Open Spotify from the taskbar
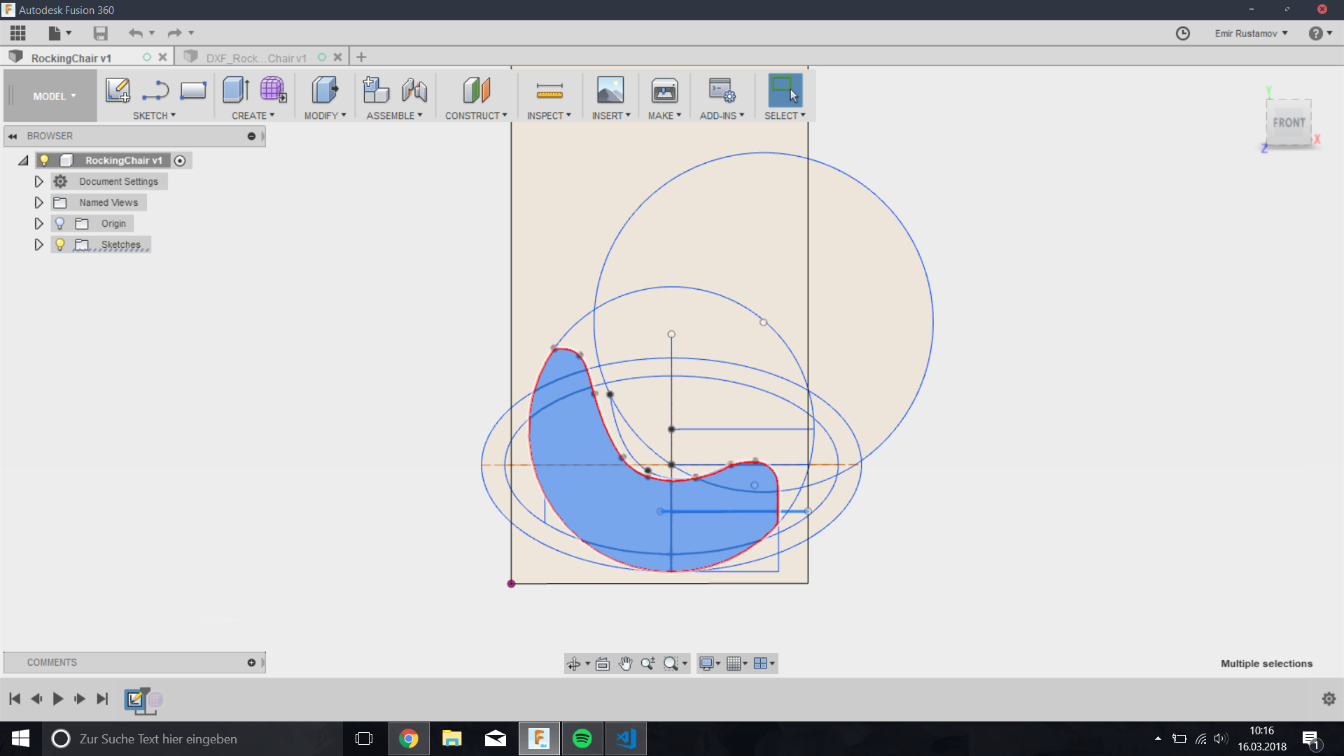1344x756 pixels. (x=582, y=738)
